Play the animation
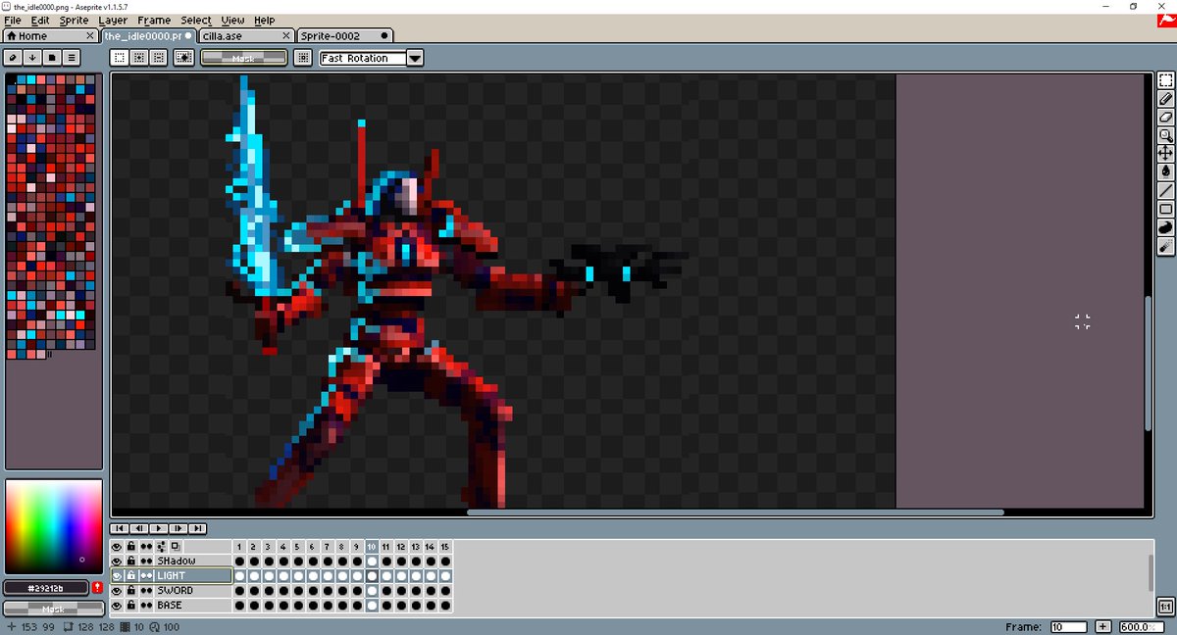Image resolution: width=1177 pixels, height=635 pixels. (160, 528)
